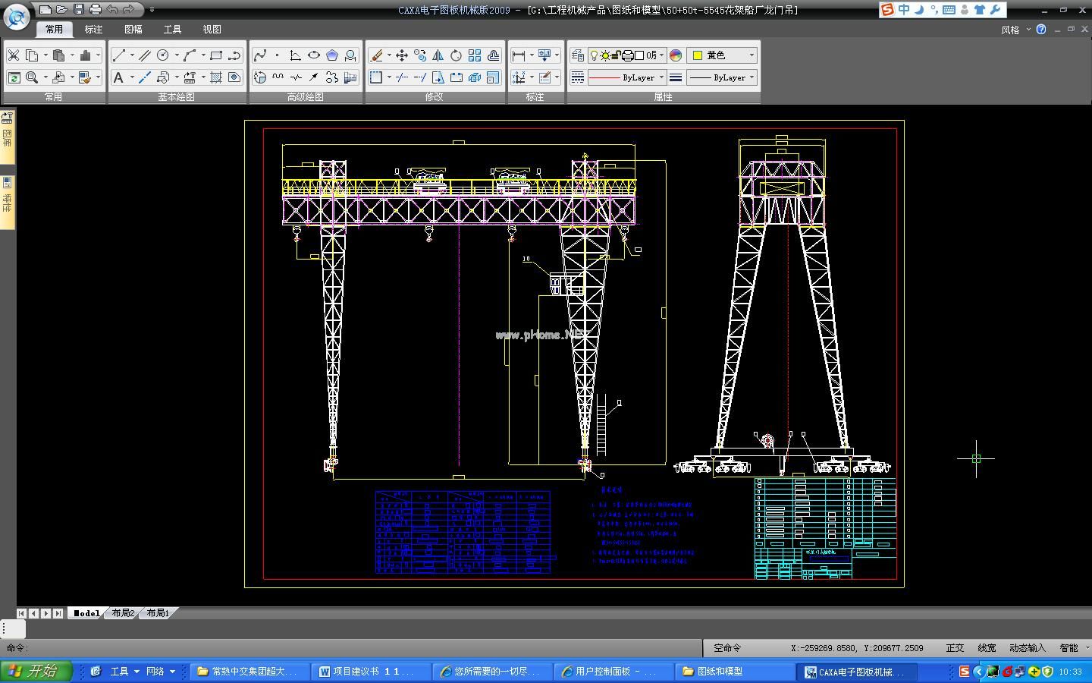Use the Cut scissors icon
Image resolution: width=1092 pixels, height=683 pixels.
(x=14, y=55)
